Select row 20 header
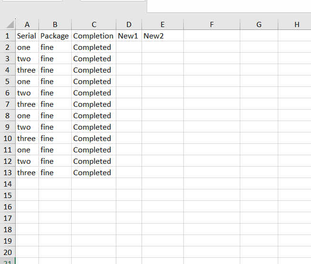 coord(7,252)
